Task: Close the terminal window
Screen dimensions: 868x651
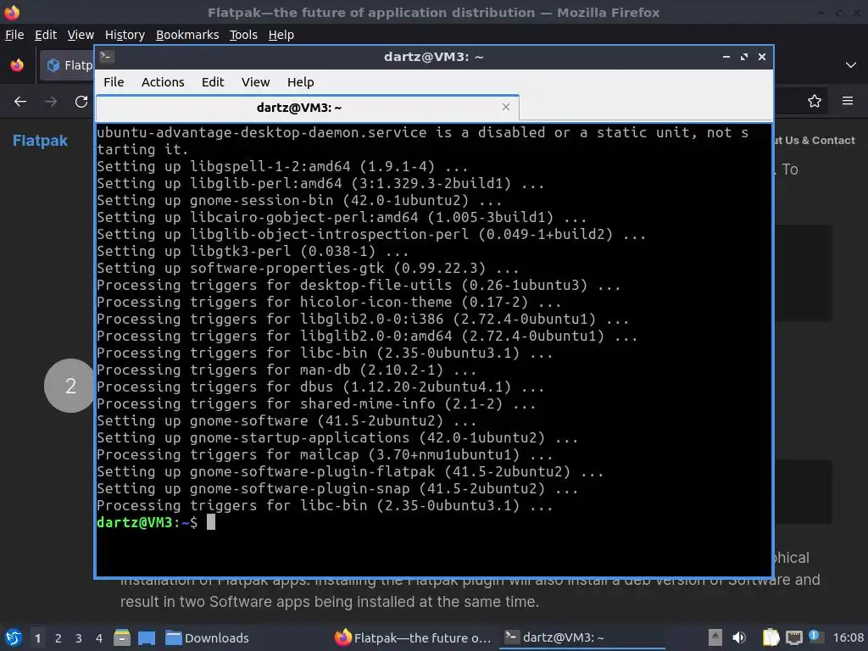Action: point(762,57)
